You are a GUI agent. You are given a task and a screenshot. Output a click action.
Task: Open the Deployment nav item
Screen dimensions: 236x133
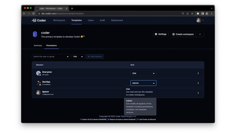click(x=117, y=20)
